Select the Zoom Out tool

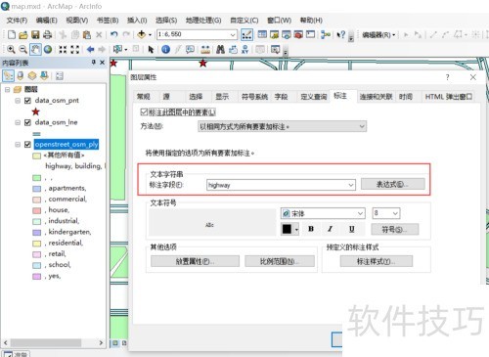(x=22, y=50)
